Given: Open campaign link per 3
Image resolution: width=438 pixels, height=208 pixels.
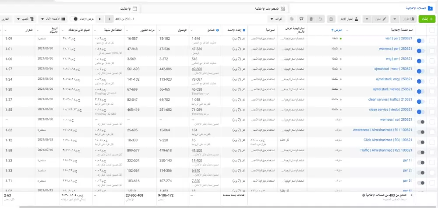Looking at the screenshot, I should coord(407,181).
